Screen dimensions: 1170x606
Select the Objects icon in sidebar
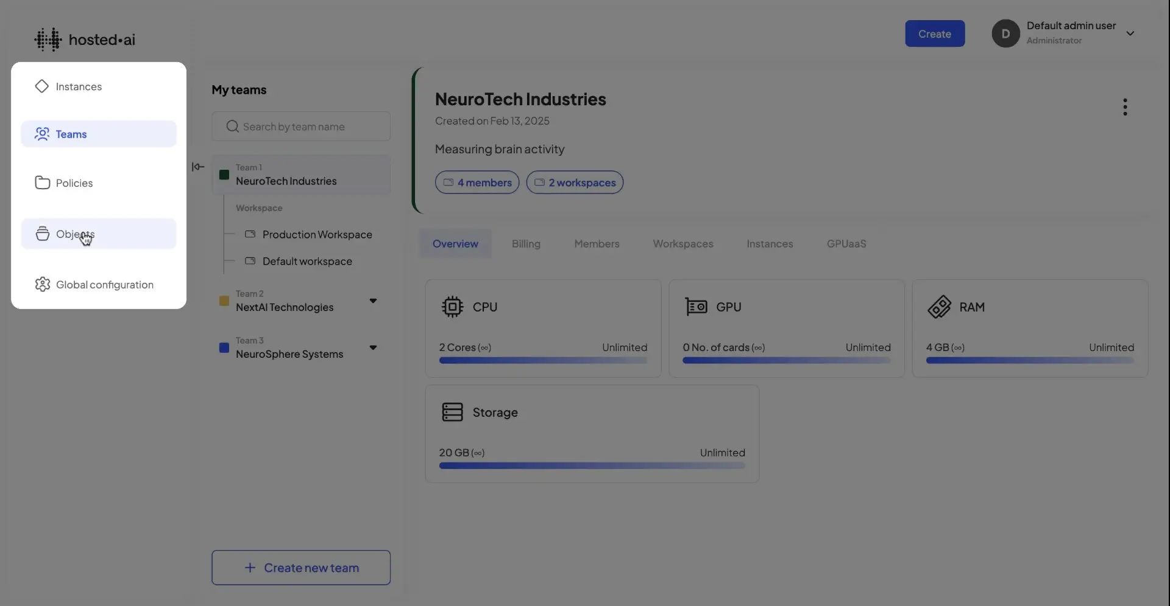coord(42,234)
